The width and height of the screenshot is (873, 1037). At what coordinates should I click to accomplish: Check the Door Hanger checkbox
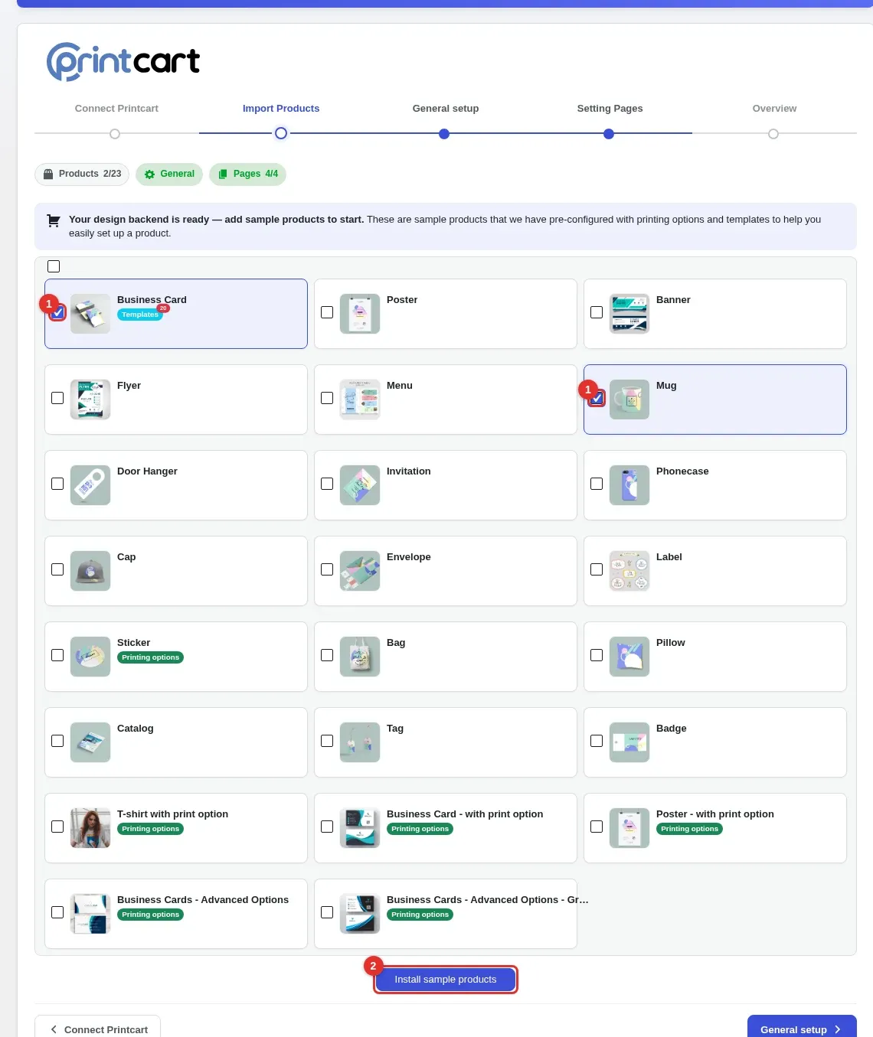click(x=57, y=484)
